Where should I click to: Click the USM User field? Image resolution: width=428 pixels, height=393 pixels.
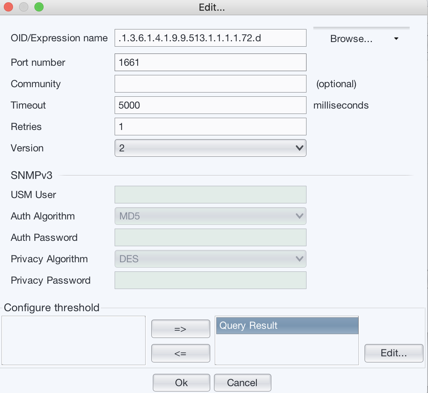[210, 195]
